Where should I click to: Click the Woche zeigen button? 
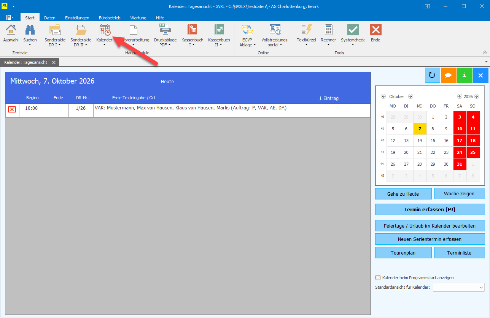(x=459, y=194)
